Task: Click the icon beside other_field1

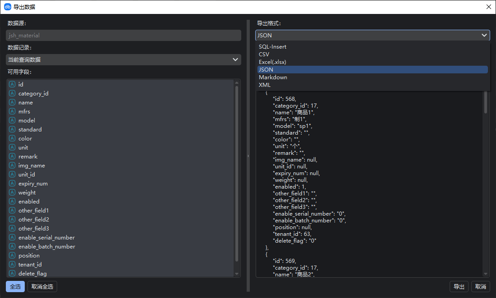Action: [12, 210]
